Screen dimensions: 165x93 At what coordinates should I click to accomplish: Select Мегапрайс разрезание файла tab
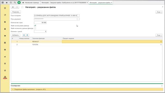[x=100, y=3]
